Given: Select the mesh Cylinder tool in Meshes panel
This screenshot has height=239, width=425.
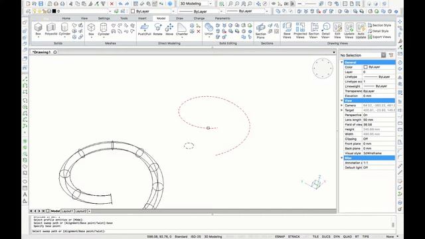Looking at the screenshot, I should click(x=104, y=29).
